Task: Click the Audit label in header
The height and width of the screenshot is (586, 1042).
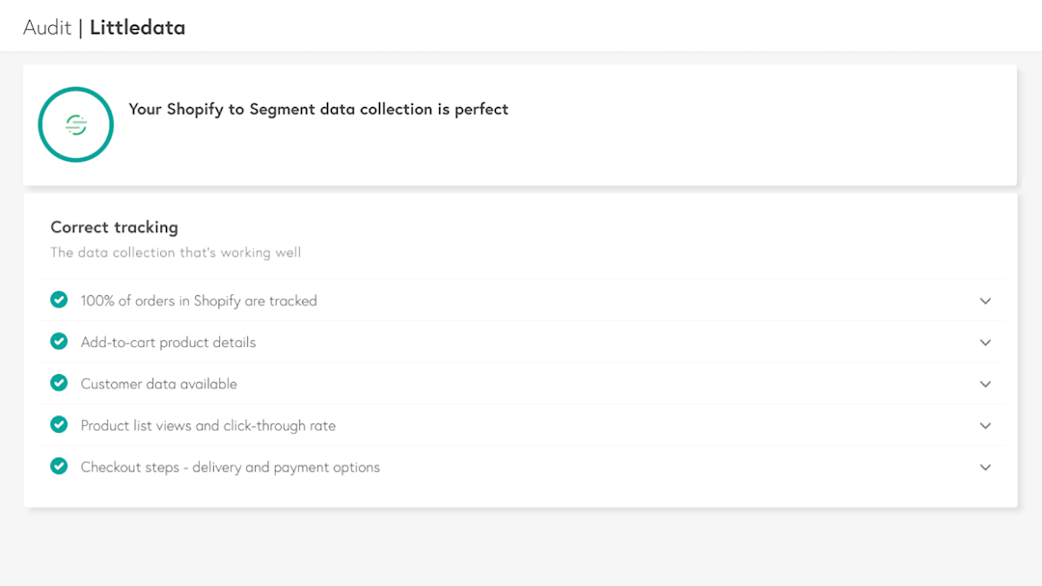Action: coord(47,27)
